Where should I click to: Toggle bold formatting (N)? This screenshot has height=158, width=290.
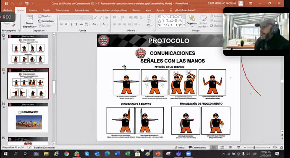click(x=61, y=24)
